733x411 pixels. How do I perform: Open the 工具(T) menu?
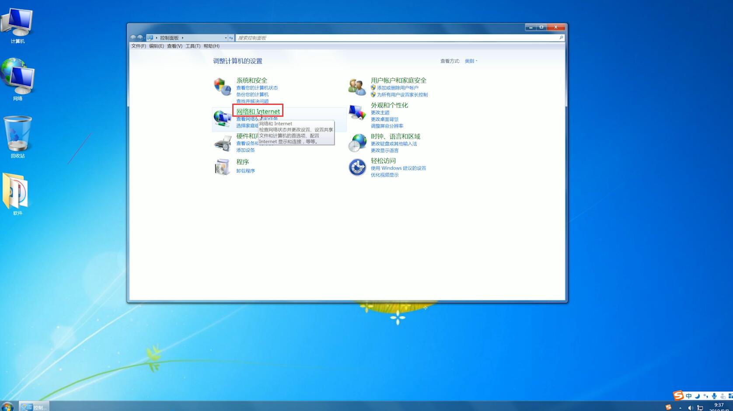pyautogui.click(x=193, y=46)
